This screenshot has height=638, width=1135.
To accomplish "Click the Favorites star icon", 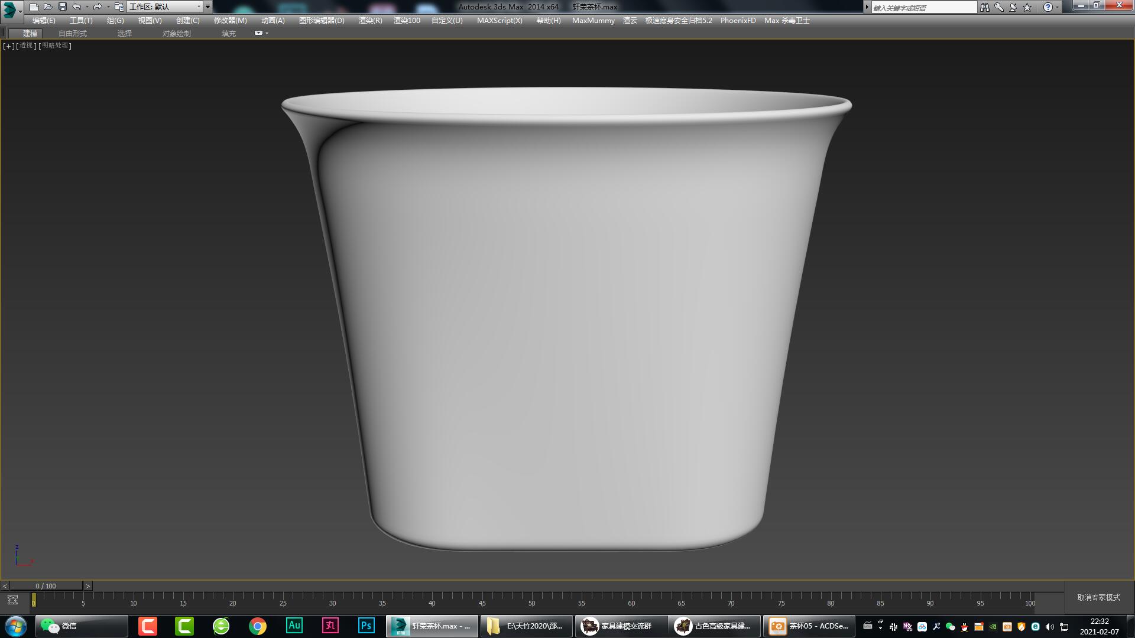I will (1027, 7).
